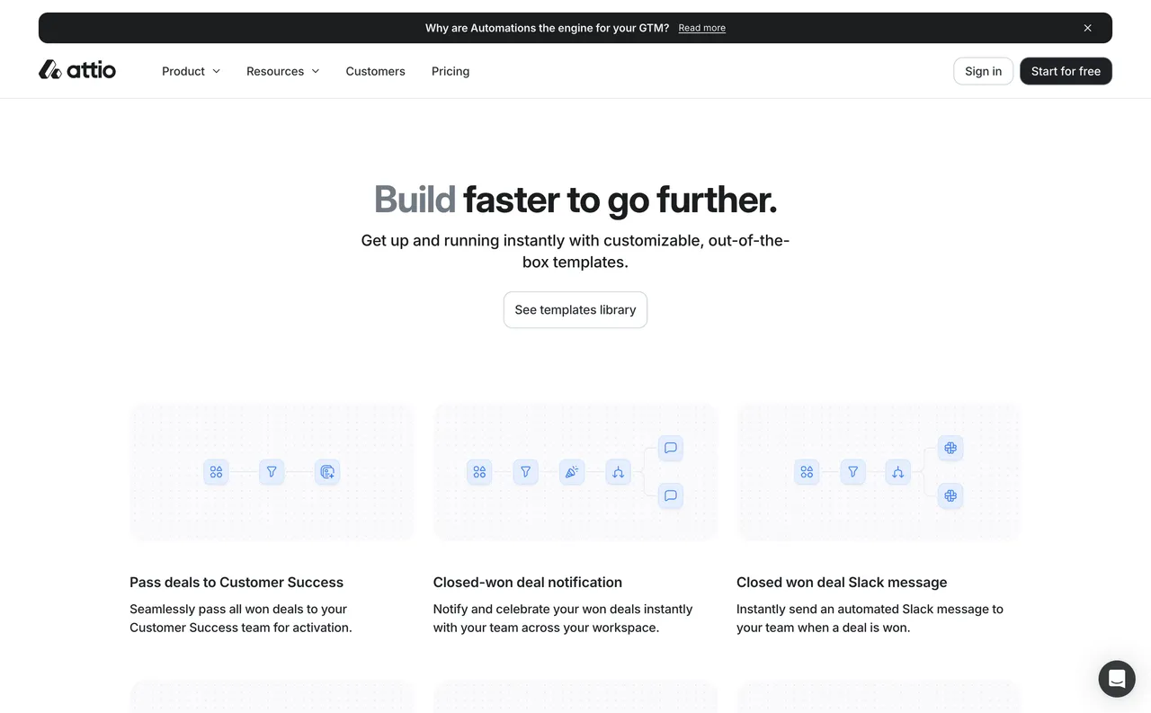This screenshot has width=1151, height=713.
Task: Select the filter icon in the Slack message workflow
Action: pyautogui.click(x=852, y=471)
